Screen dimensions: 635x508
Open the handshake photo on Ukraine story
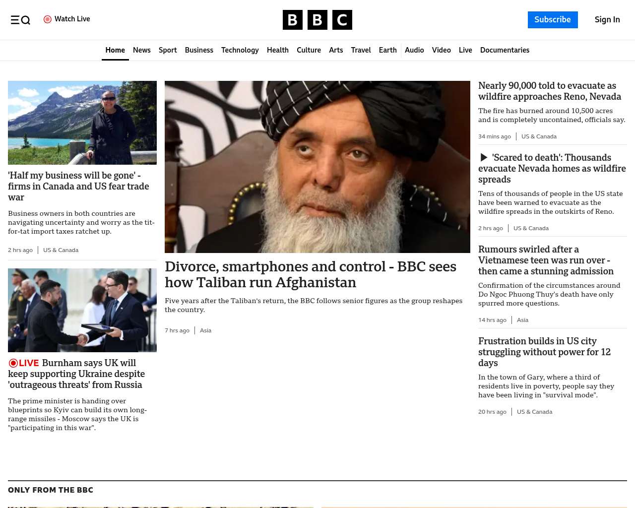click(82, 310)
